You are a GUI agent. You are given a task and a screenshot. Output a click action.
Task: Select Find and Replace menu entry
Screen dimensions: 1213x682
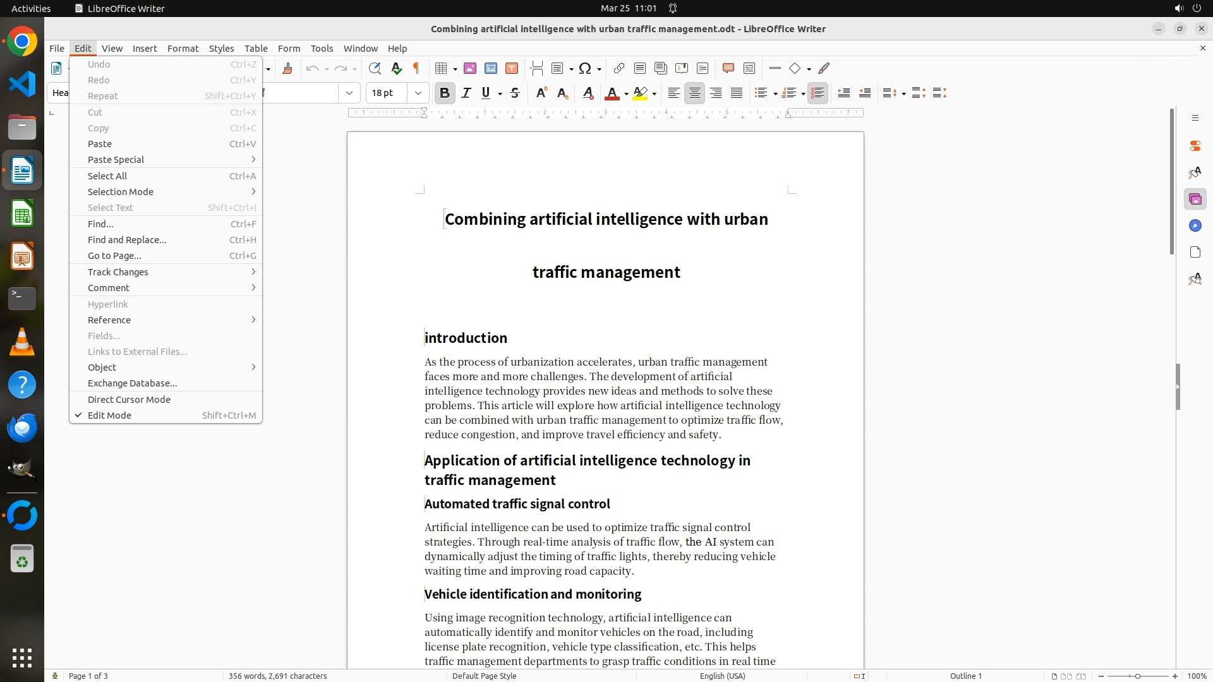127,240
